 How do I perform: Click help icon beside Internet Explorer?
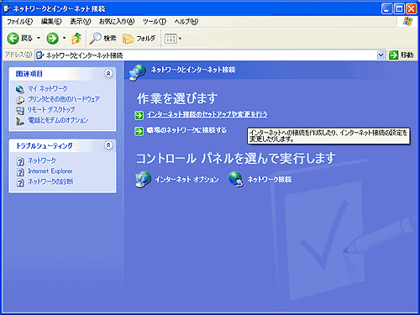20,172
